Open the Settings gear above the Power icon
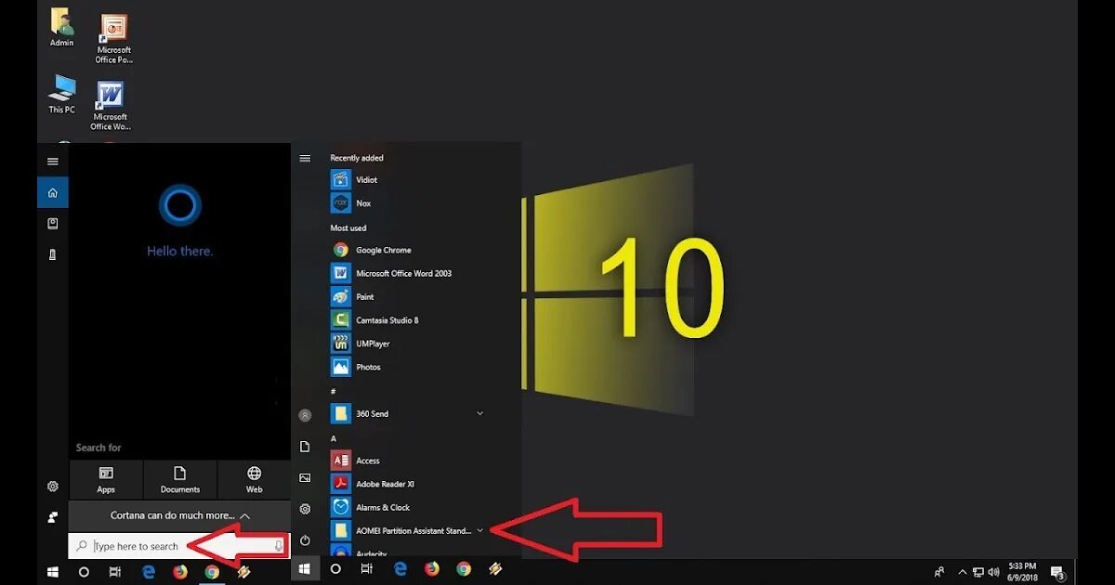 (x=305, y=509)
